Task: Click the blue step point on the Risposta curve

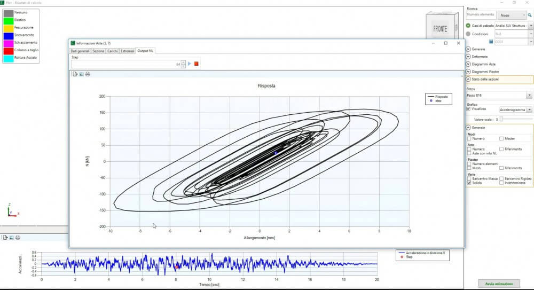Action: 276,153
